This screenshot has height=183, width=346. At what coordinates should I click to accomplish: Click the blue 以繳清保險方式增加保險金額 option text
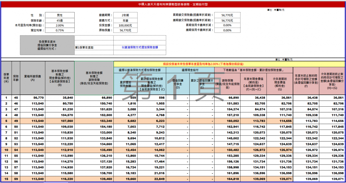coord(140,47)
